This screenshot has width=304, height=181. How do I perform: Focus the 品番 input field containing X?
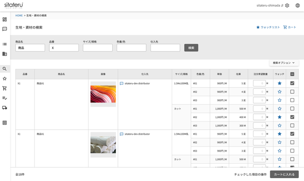[64, 48]
